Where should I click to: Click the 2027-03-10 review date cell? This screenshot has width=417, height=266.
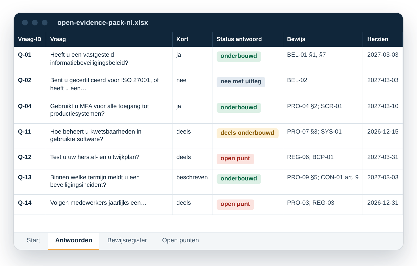(383, 111)
